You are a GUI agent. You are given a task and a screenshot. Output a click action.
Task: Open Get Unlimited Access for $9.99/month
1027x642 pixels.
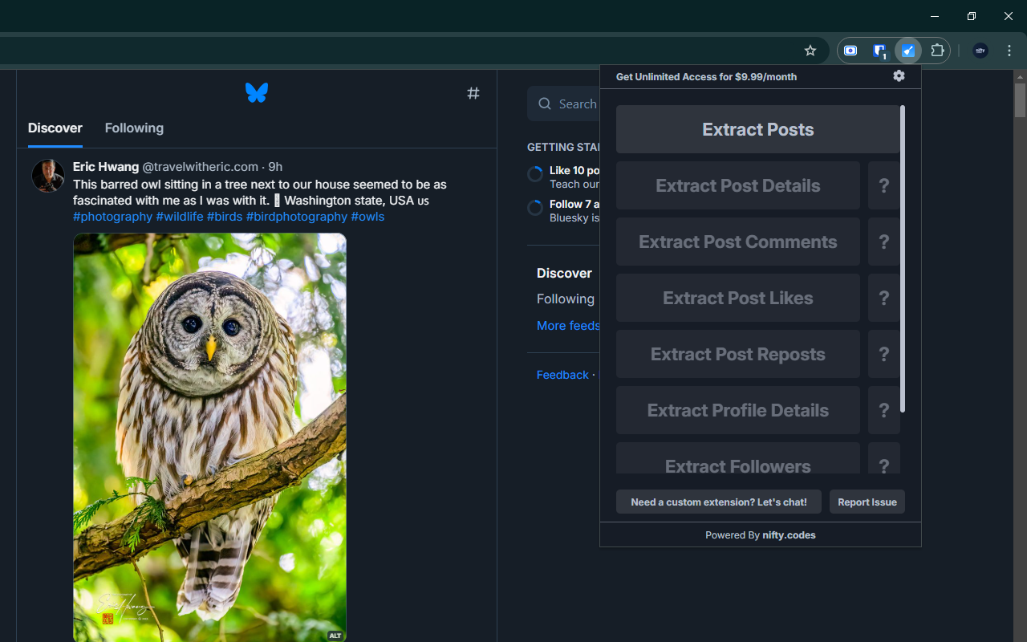(706, 76)
